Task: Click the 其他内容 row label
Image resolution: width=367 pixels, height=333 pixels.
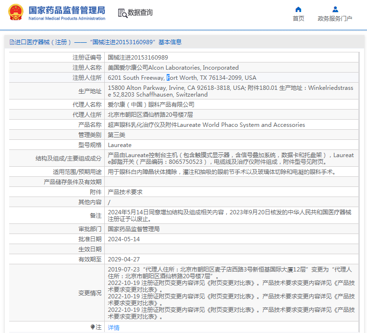Action: pos(90,202)
